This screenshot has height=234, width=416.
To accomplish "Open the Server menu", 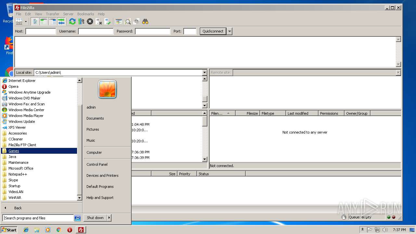I will pyautogui.click(x=68, y=14).
